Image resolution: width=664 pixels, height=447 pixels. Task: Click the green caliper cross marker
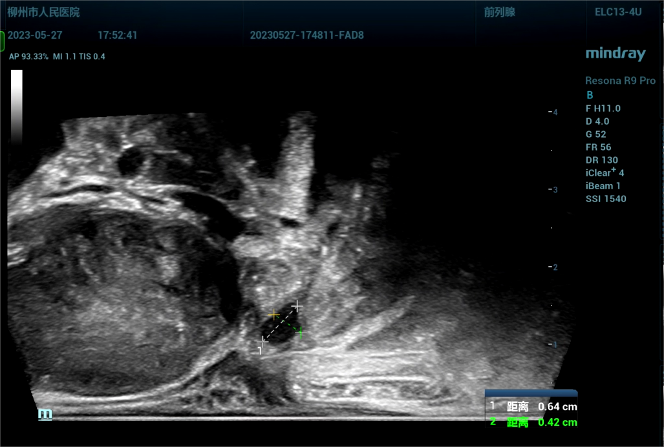click(x=300, y=333)
